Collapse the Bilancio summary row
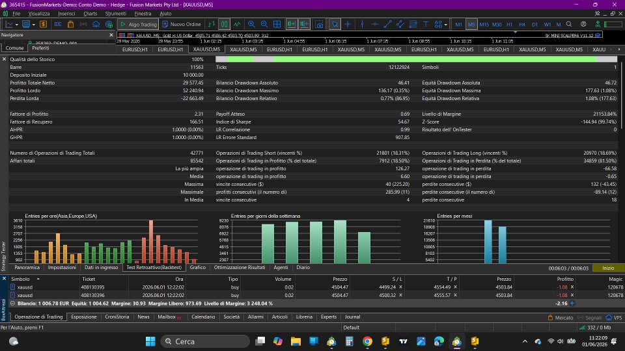This screenshot has height=351, width=625. [13, 304]
